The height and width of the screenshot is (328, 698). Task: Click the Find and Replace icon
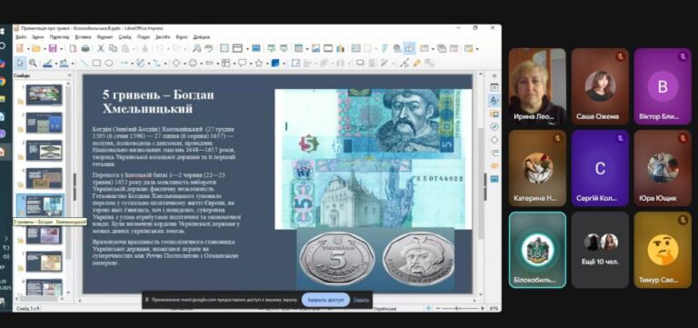pos(196,48)
